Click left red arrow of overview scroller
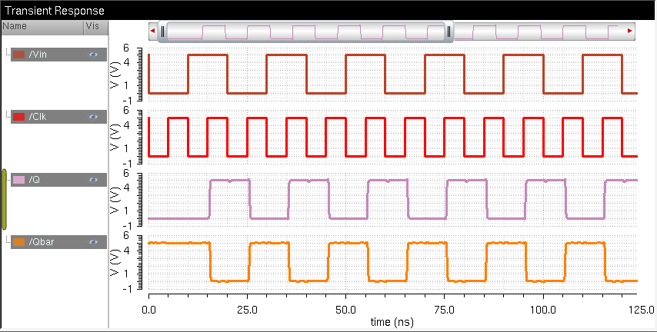Image resolution: width=657 pixels, height=332 pixels. (153, 31)
